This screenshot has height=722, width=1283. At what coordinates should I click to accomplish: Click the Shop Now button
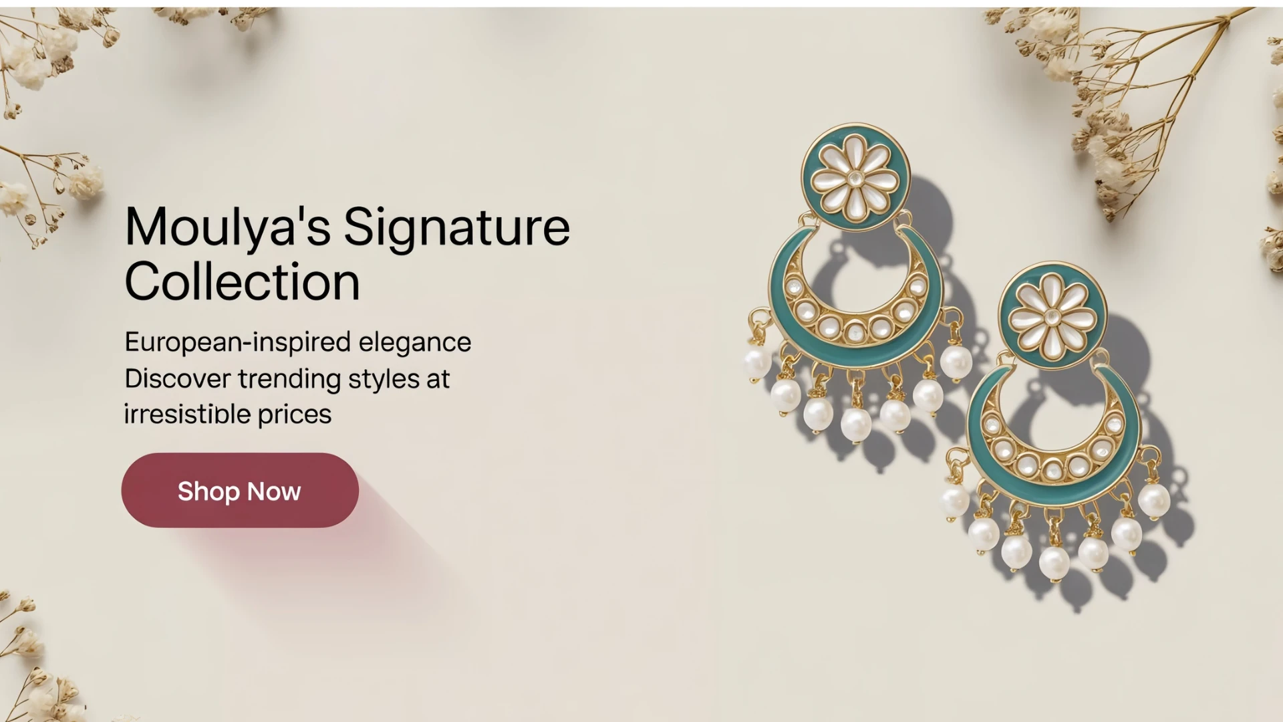pos(240,490)
